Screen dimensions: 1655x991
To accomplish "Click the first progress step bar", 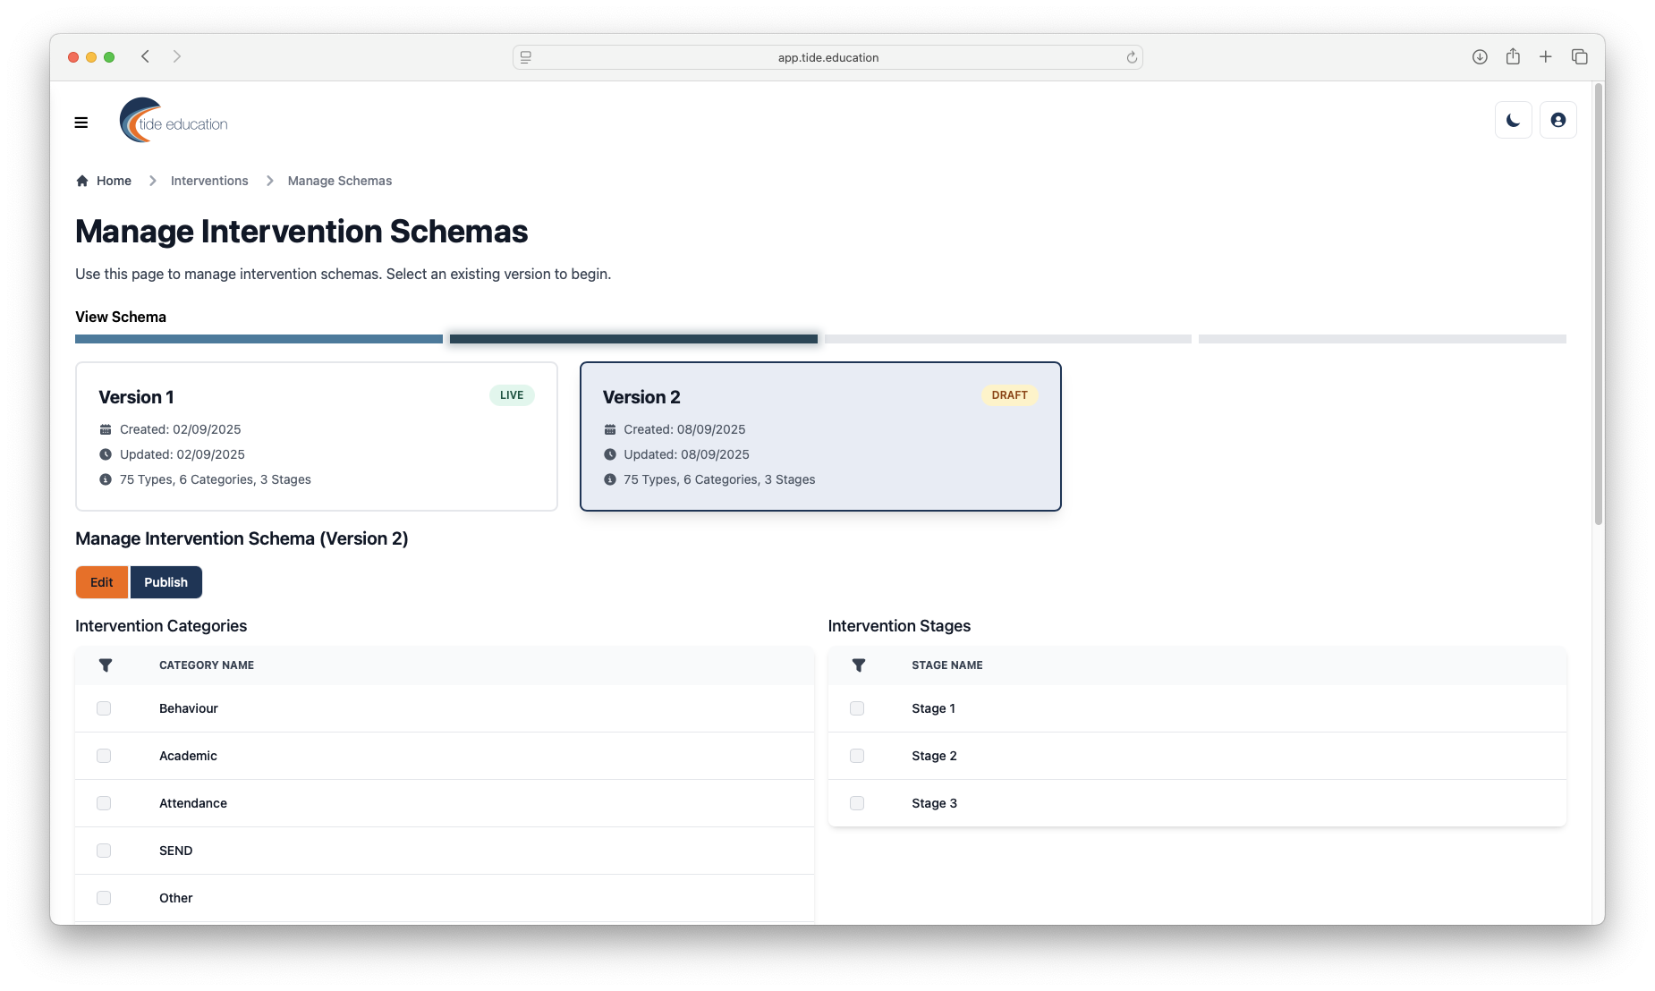I will point(259,339).
